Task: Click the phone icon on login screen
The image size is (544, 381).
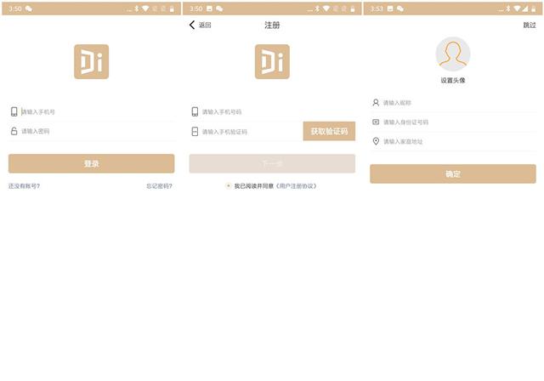Action: pyautogui.click(x=14, y=111)
